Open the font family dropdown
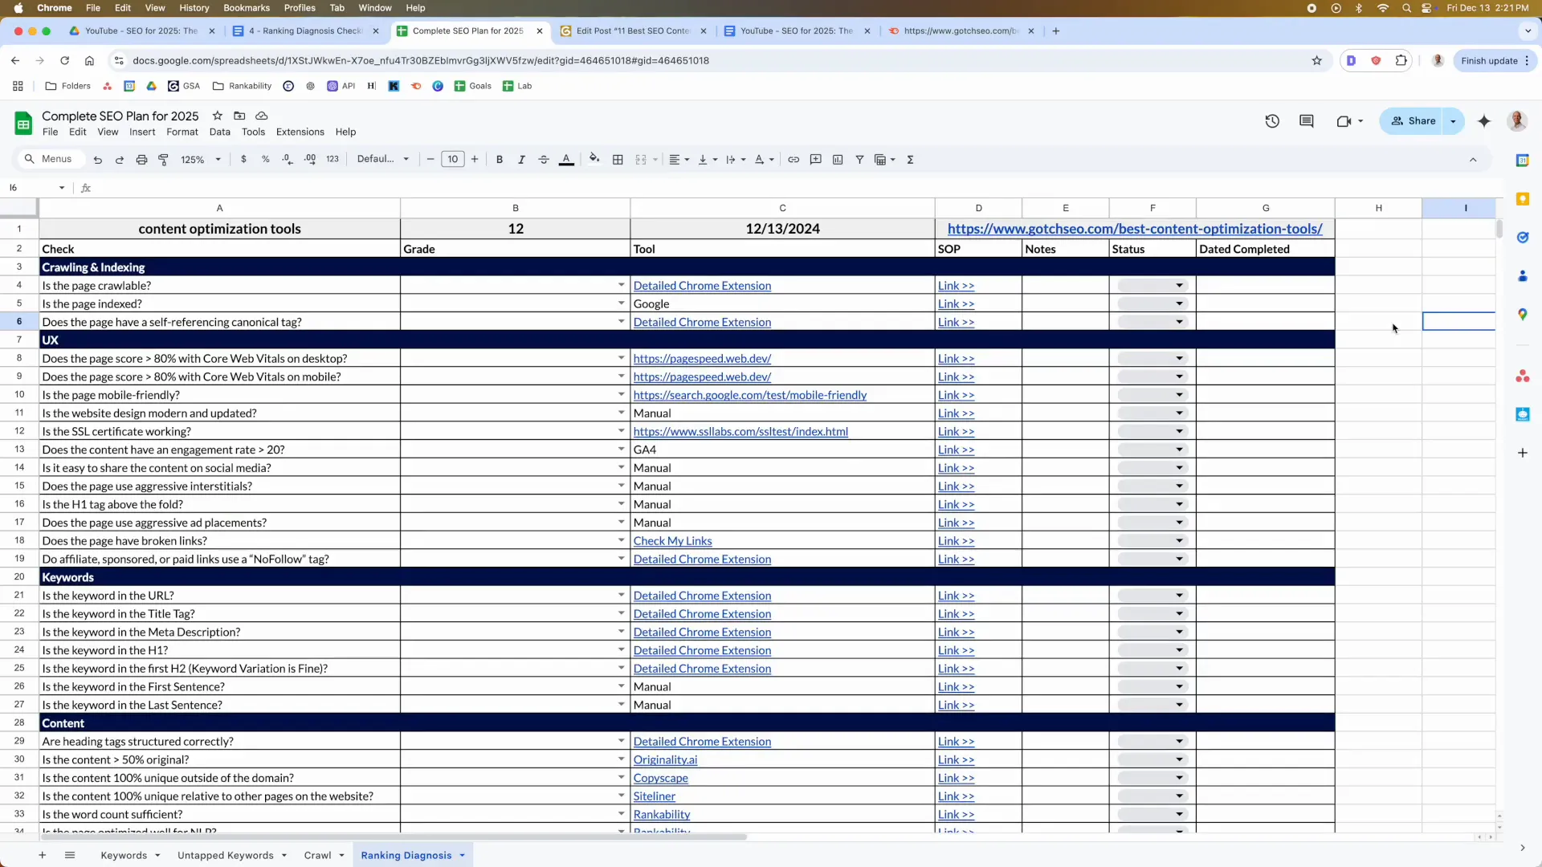 (383, 159)
